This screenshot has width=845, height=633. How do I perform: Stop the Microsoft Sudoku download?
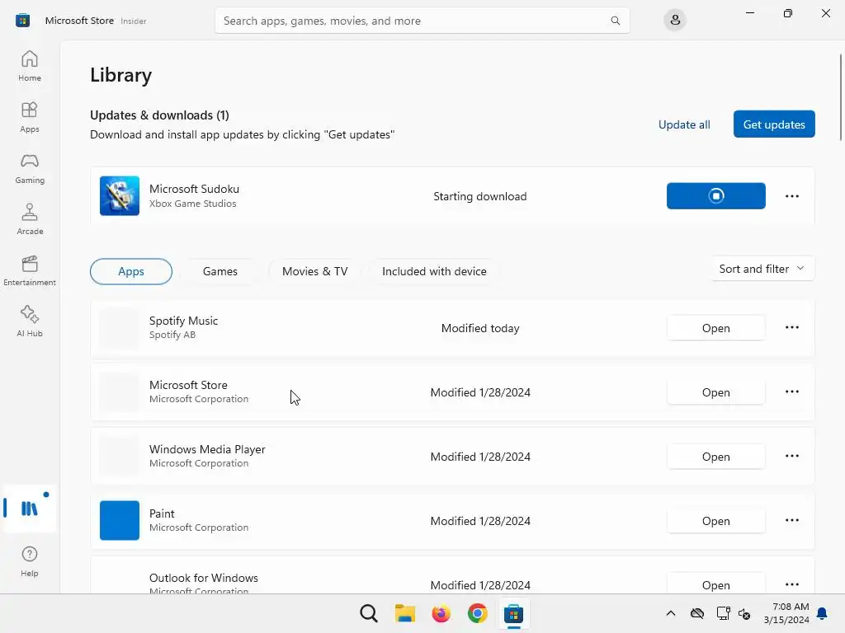point(715,196)
